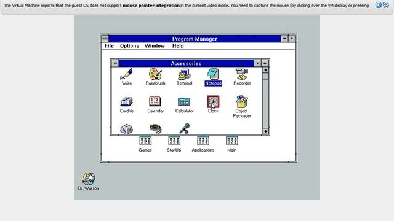Click the Program Manager title bar
The width and height of the screenshot is (394, 221).
(195, 39)
